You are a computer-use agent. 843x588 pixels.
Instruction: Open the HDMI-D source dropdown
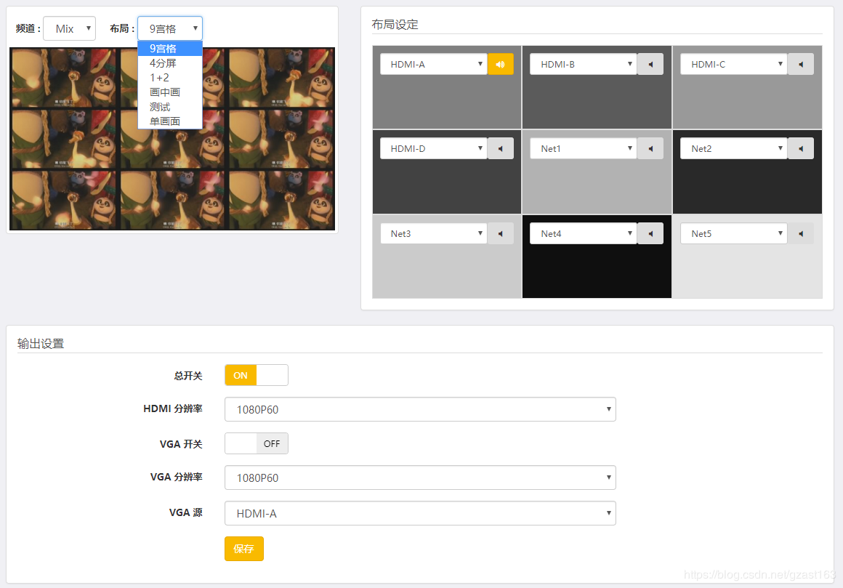pyautogui.click(x=433, y=148)
